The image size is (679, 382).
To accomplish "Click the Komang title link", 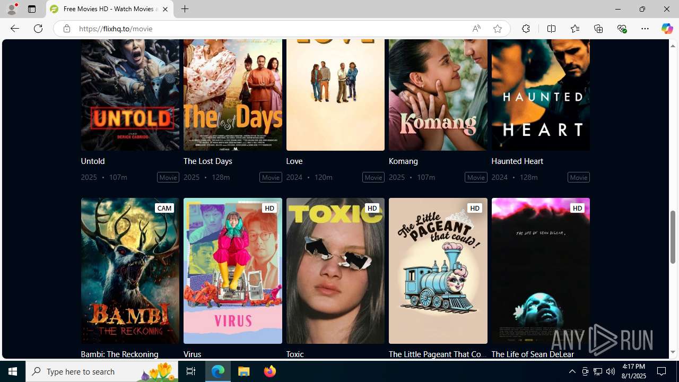I will 403,161.
